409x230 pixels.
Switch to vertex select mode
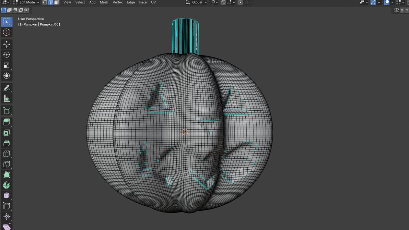[45, 2]
